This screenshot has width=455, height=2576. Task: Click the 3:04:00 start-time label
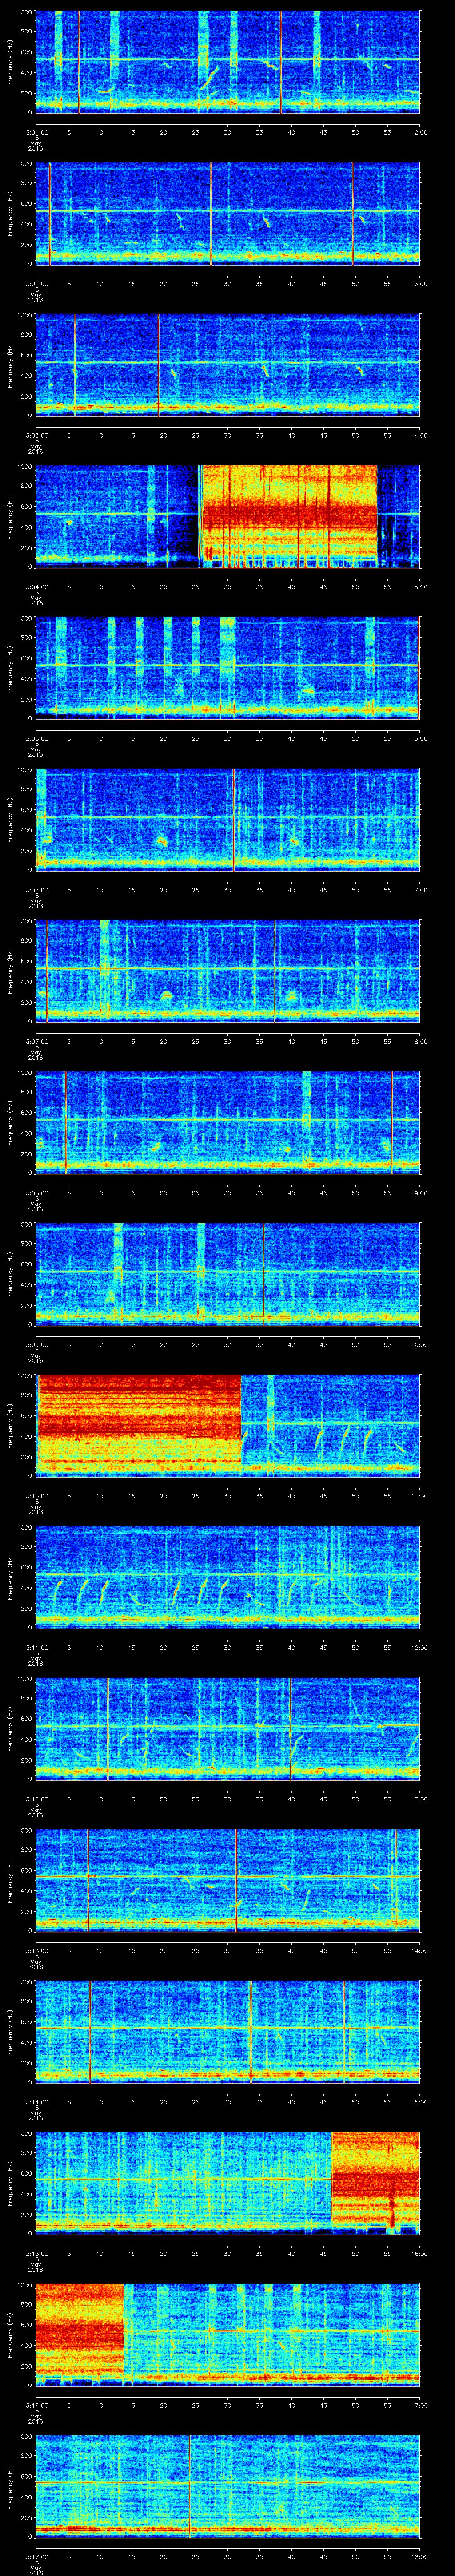[36, 587]
